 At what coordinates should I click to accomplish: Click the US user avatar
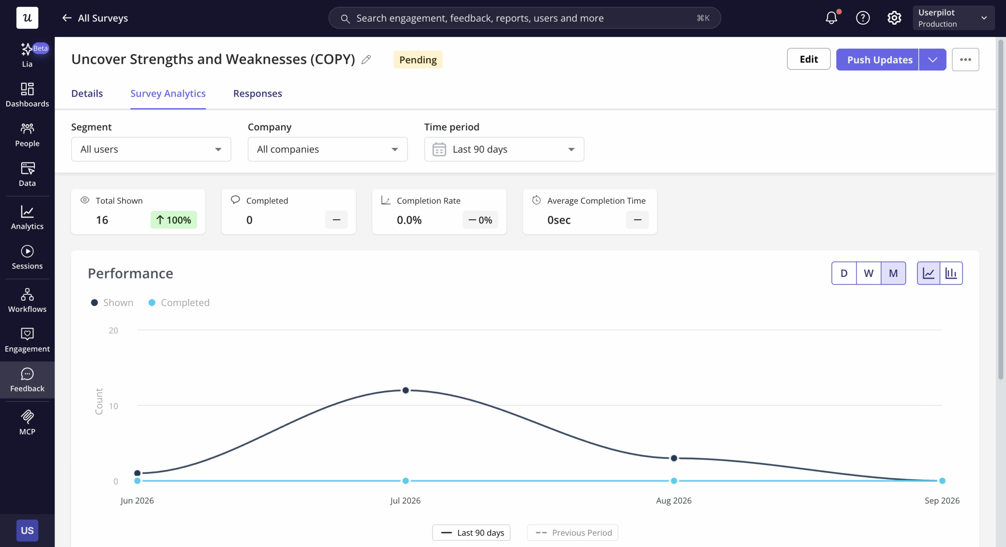click(x=27, y=530)
